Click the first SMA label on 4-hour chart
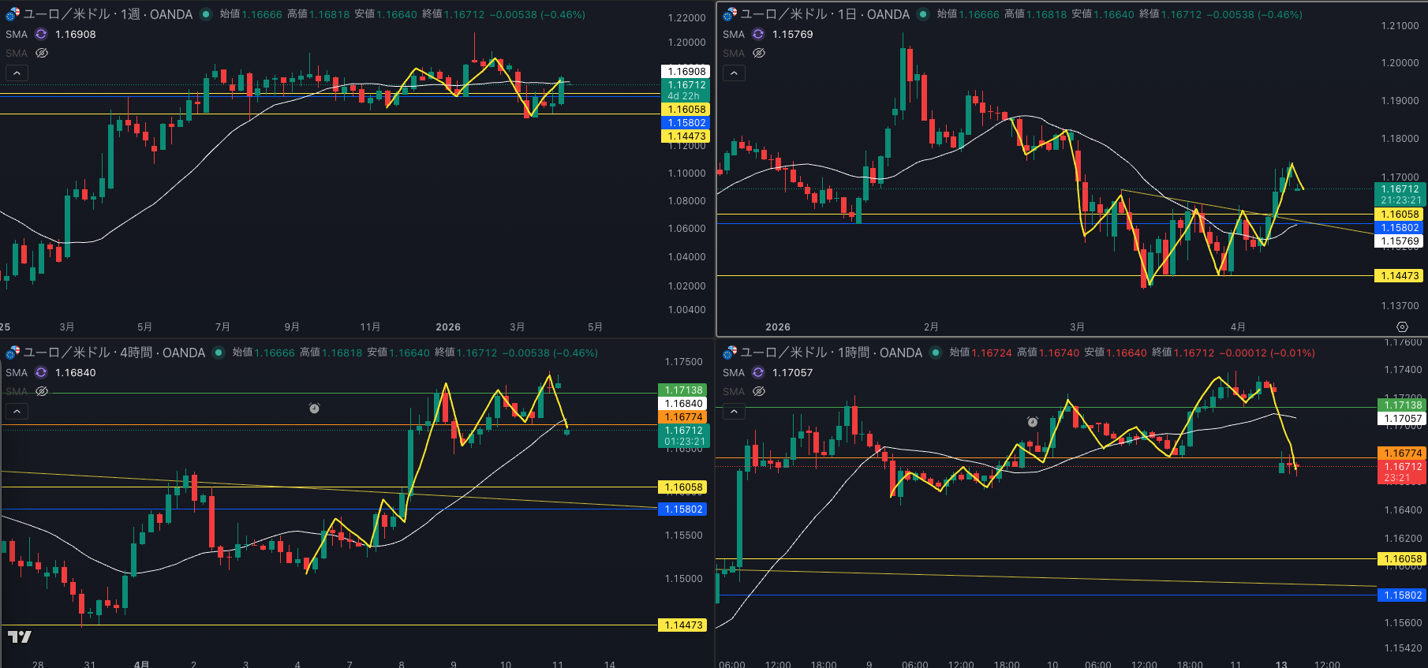The image size is (1428, 668). (17, 372)
